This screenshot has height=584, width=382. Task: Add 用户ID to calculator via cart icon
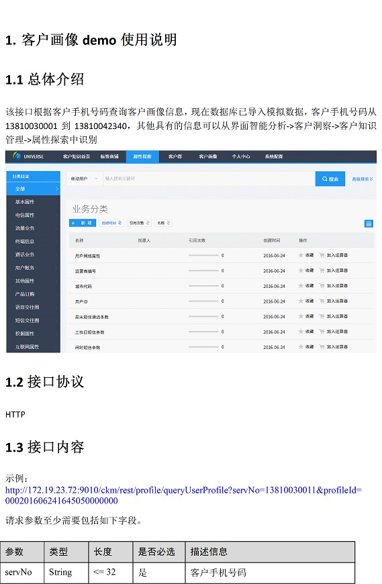point(322,301)
